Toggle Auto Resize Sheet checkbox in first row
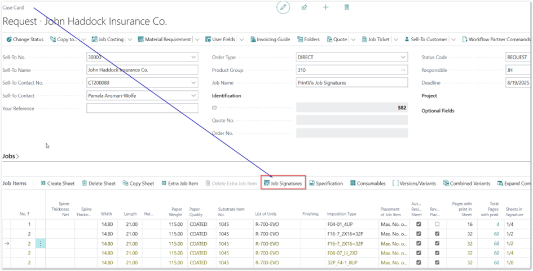Image resolution: width=533 pixels, height=271 pixels. (418, 224)
